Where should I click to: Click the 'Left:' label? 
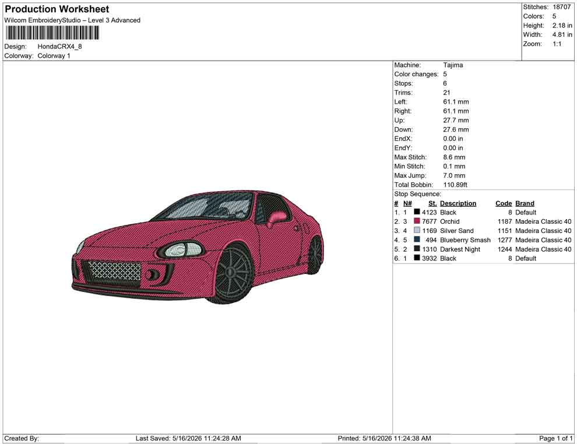(x=400, y=101)
